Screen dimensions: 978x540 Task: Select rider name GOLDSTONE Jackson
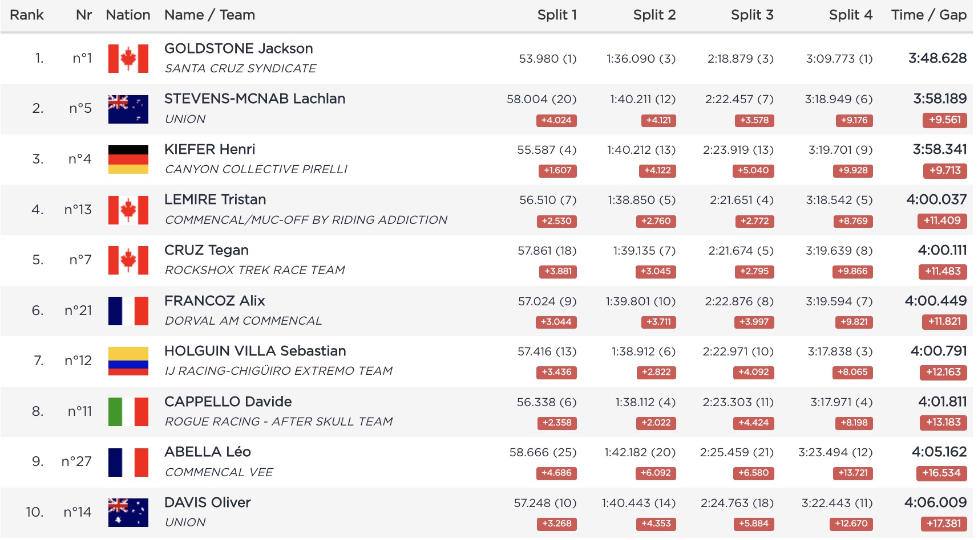[239, 48]
